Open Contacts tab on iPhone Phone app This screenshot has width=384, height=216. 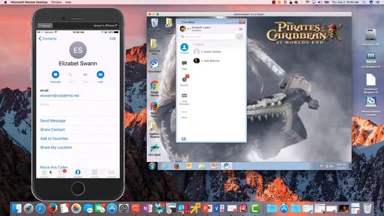tap(78, 173)
